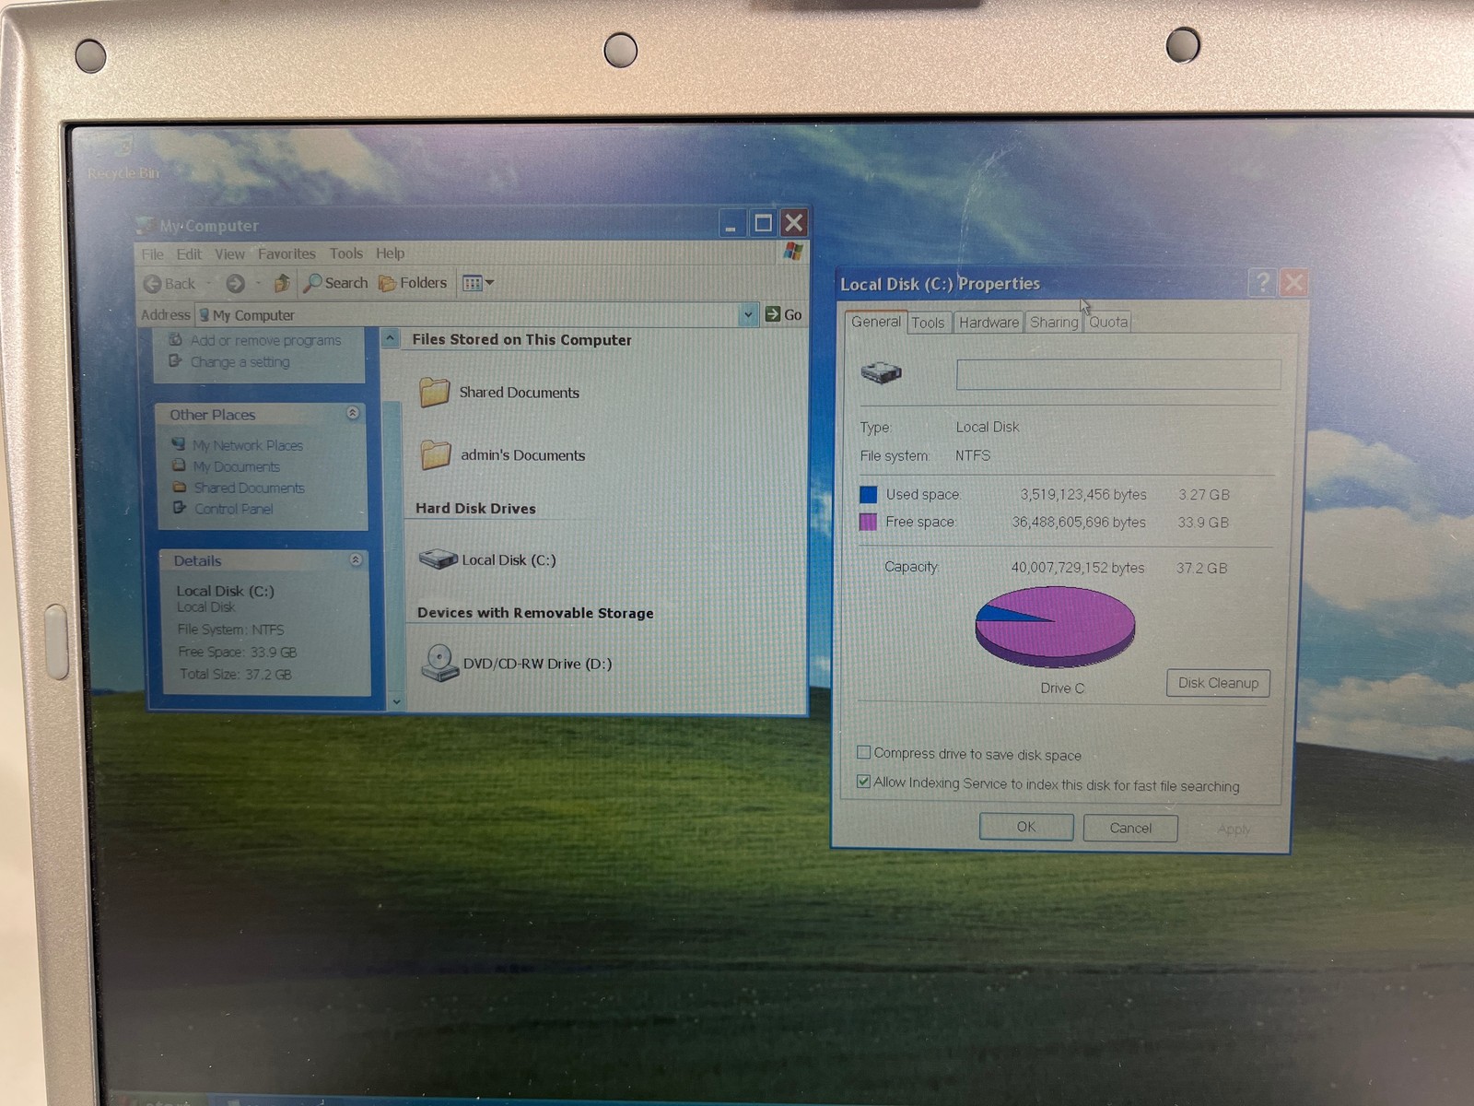Click the left pane scroll down arrow
The image size is (1474, 1106).
(396, 701)
